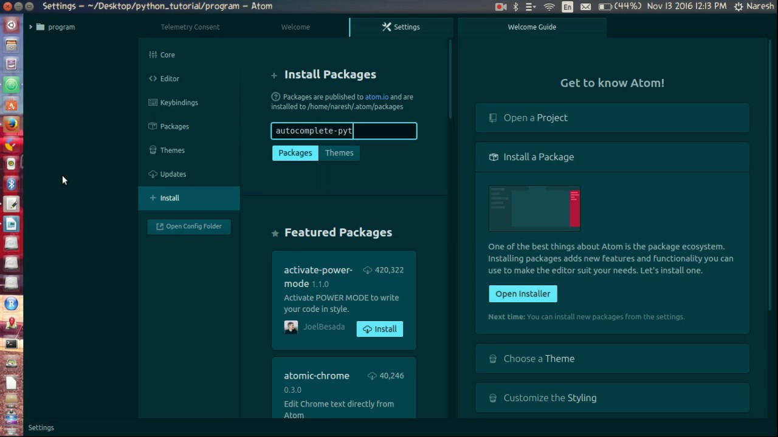Click the Open Installer button
This screenshot has width=778, height=437.
(523, 294)
